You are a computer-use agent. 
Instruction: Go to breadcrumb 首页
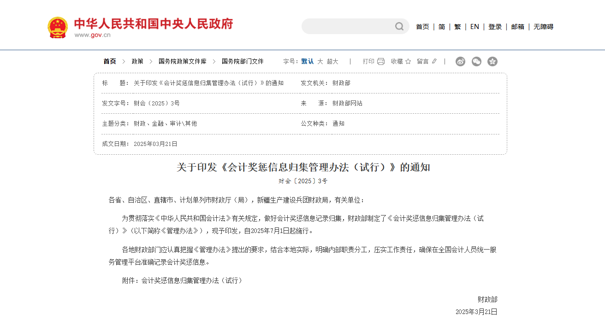coord(110,61)
